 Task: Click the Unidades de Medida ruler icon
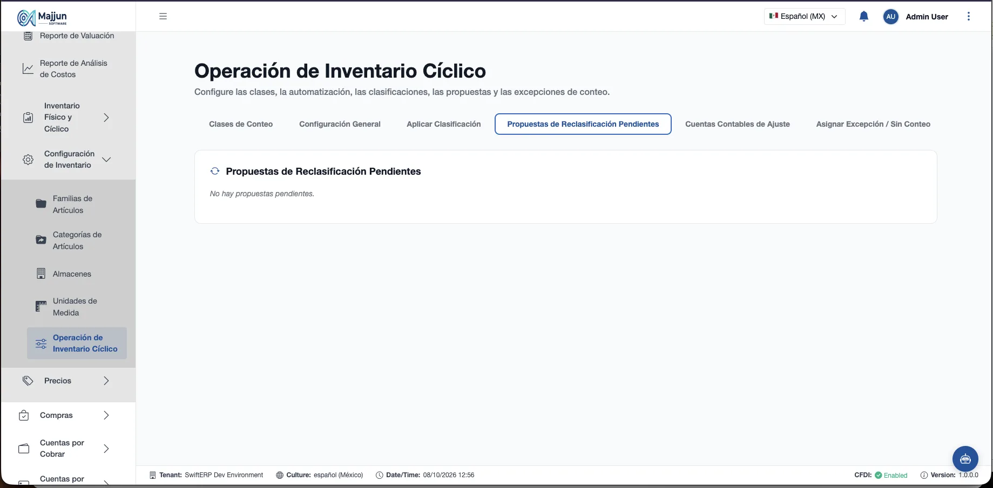41,306
